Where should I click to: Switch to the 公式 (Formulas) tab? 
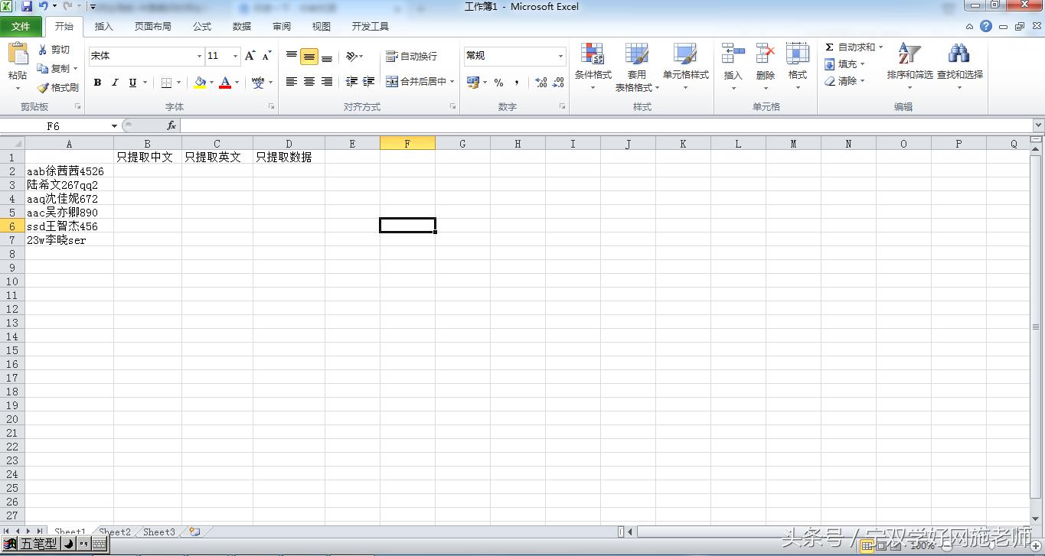pyautogui.click(x=202, y=27)
